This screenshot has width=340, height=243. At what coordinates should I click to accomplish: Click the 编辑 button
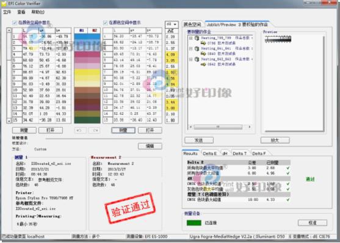[x=150, y=146]
